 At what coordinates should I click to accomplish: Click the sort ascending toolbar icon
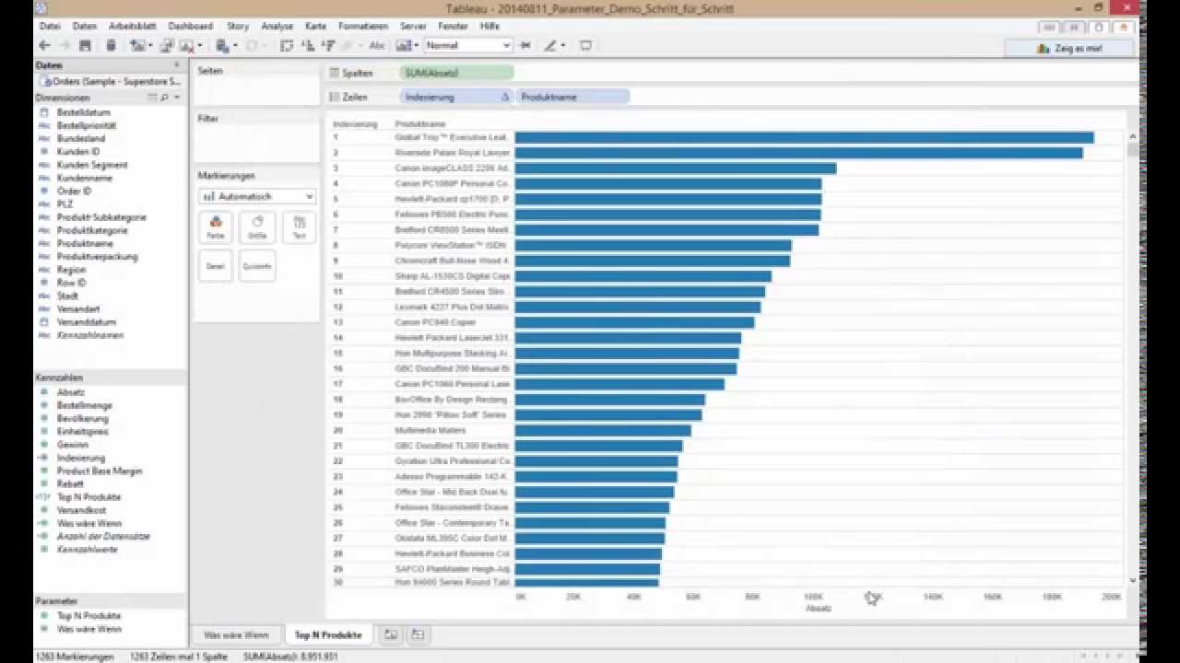pos(309,45)
